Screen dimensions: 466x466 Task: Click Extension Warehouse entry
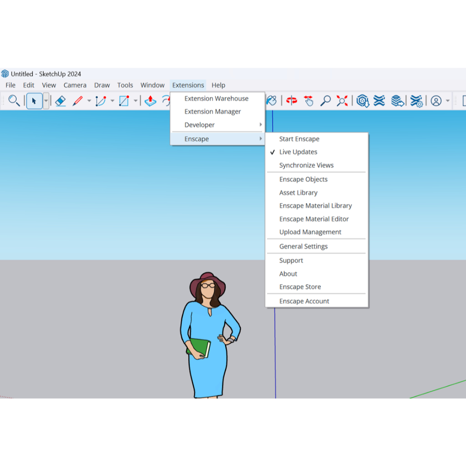pos(216,98)
